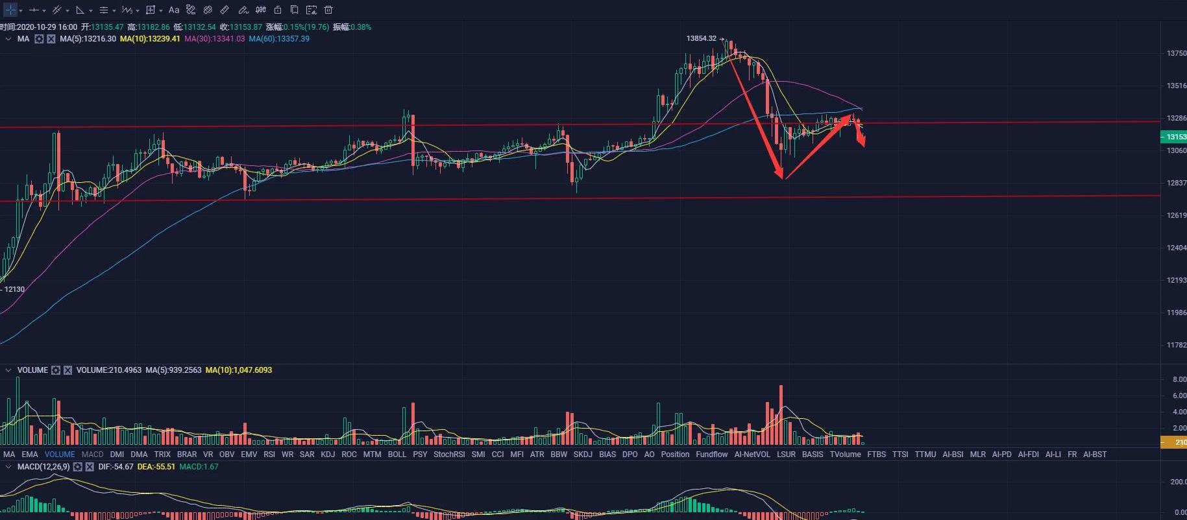1187x520 pixels.
Task: Select the CCI indicator tab
Action: click(498, 455)
